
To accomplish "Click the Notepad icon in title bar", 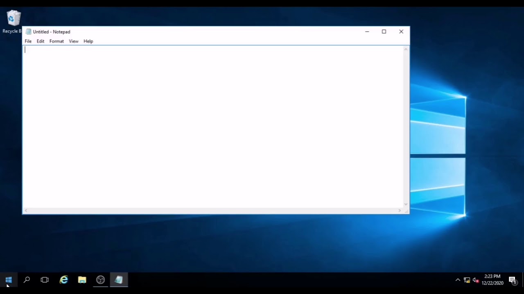I will [28, 31].
